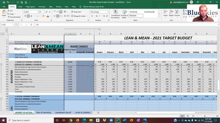Collapse the budgeted variable overhead row group
The width and height of the screenshot is (220, 123).
pos(1,64)
